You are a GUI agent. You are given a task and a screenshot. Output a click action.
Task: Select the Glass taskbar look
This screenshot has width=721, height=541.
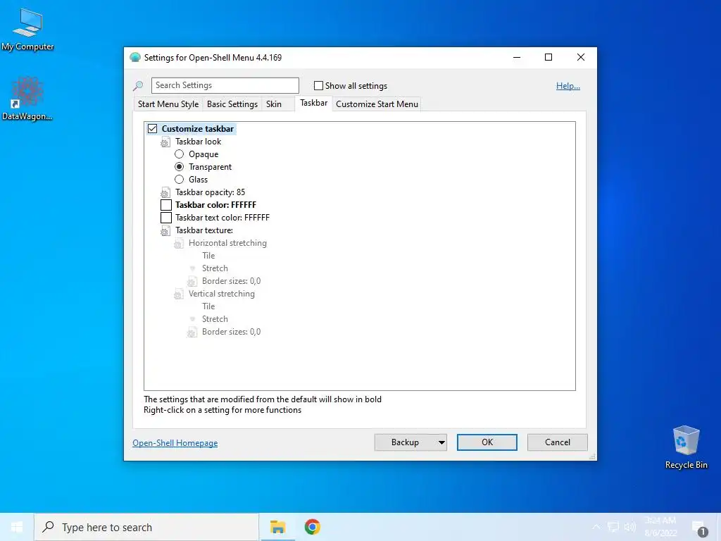pyautogui.click(x=180, y=180)
